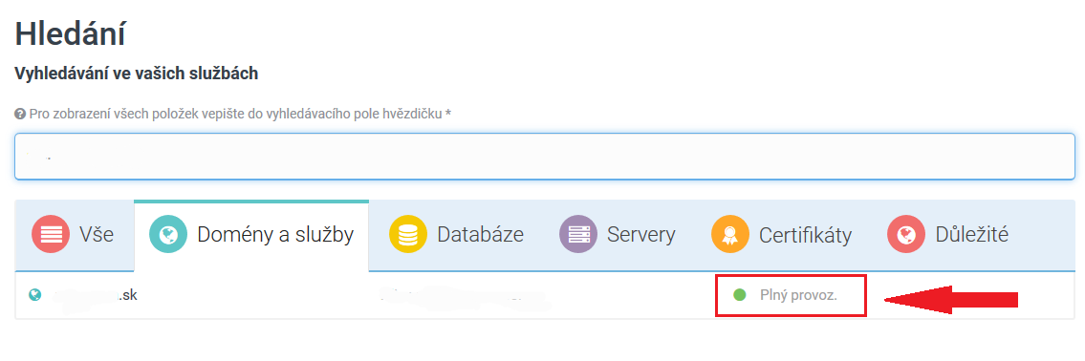1085x361 pixels.
Task: Open the Databáze tab
Action: coord(456,235)
